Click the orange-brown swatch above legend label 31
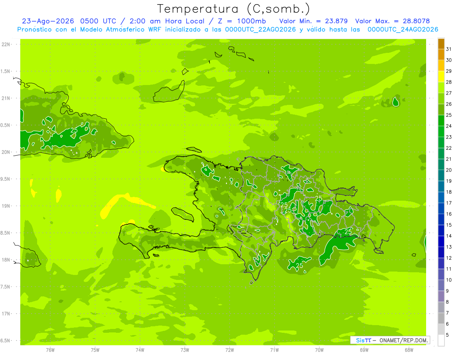 coord(441,44)
